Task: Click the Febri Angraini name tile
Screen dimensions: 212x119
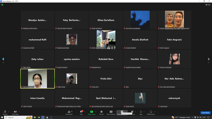Action: [x=174, y=40]
